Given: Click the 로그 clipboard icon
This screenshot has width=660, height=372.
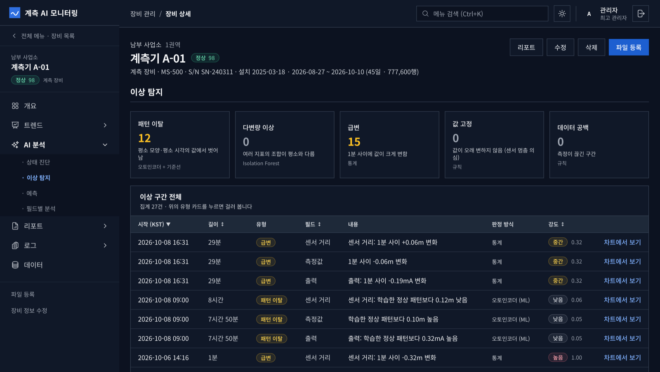Looking at the screenshot, I should 15,246.
